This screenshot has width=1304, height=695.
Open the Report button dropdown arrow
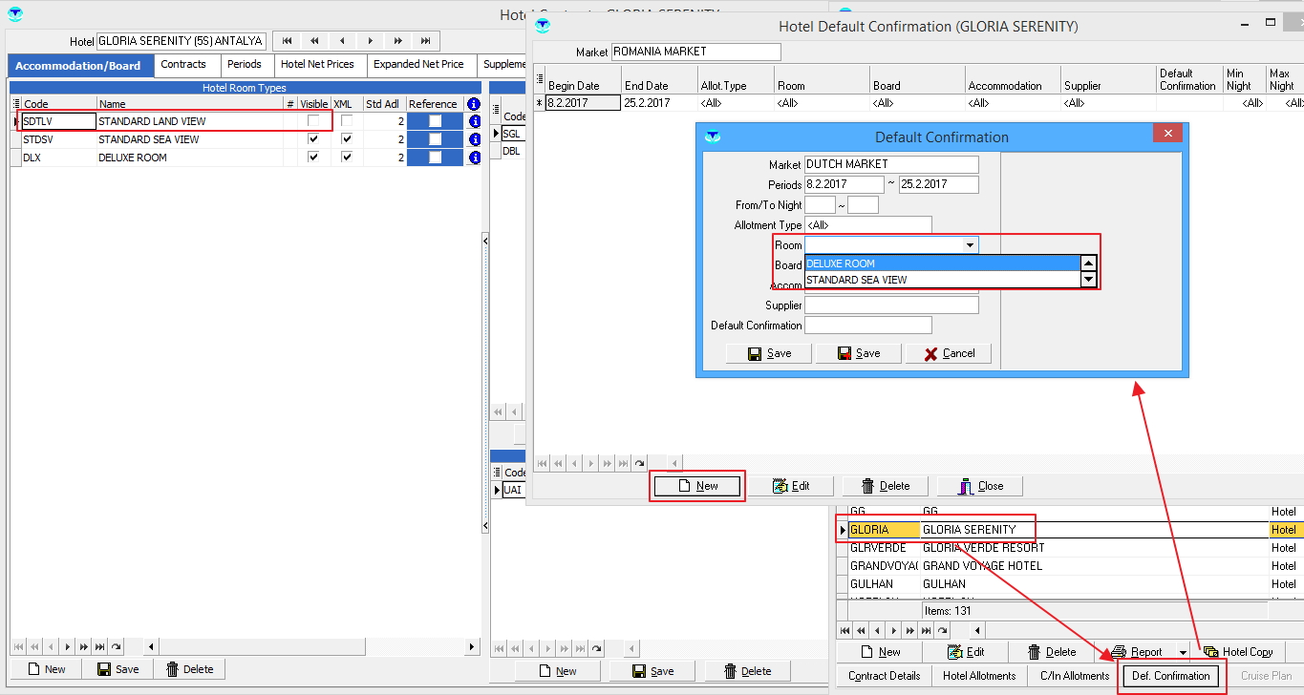coord(1183,653)
